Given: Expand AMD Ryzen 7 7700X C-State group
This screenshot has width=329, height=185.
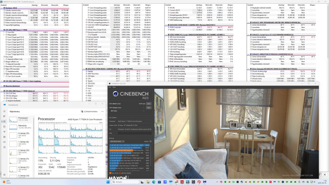Looking at the screenshot, I should pyautogui.click(x=2, y=81).
